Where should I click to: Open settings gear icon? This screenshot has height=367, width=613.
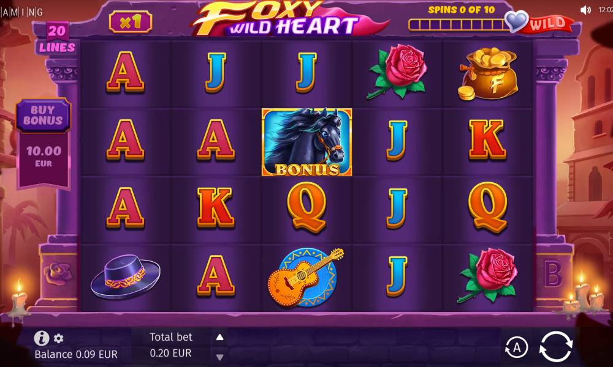[x=59, y=338]
